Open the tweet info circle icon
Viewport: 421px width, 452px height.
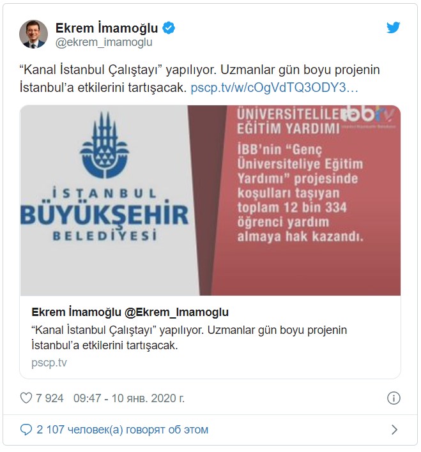pos(394,398)
